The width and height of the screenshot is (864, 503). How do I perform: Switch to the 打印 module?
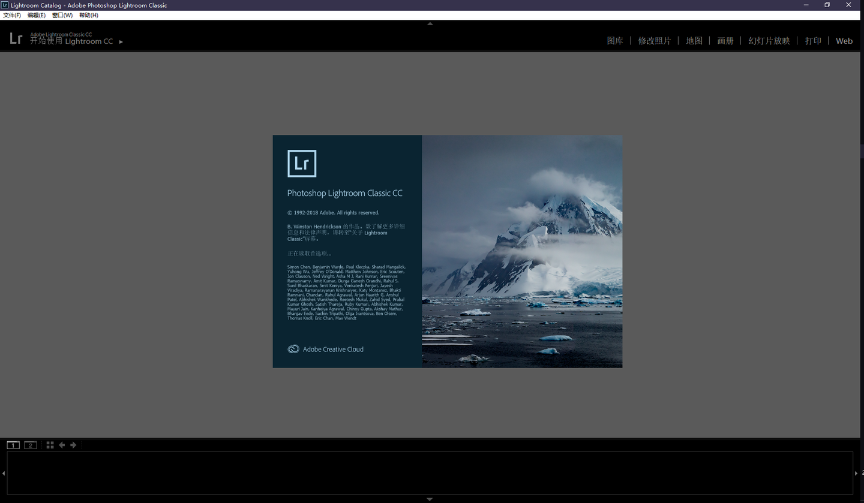tap(813, 41)
